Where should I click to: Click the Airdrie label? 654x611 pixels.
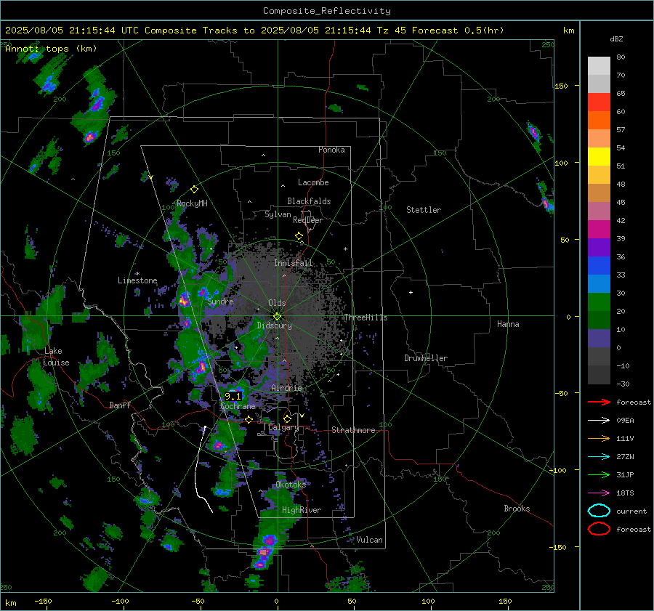click(x=286, y=388)
